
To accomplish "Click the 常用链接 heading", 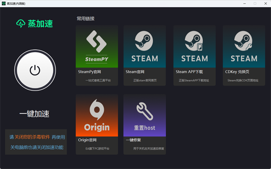I will (85, 18).
